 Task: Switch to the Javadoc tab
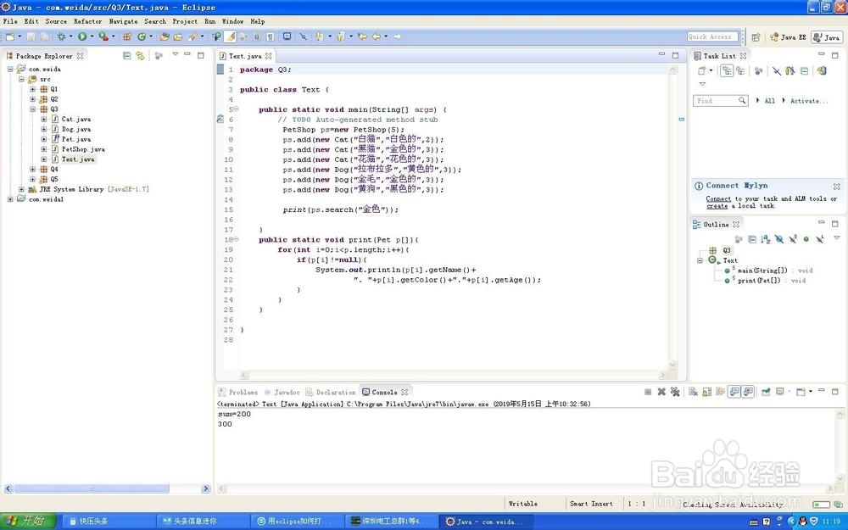pyautogui.click(x=282, y=392)
